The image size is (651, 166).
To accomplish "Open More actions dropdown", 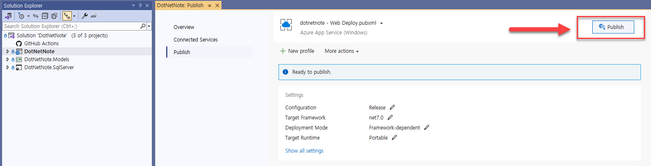I will pos(342,51).
